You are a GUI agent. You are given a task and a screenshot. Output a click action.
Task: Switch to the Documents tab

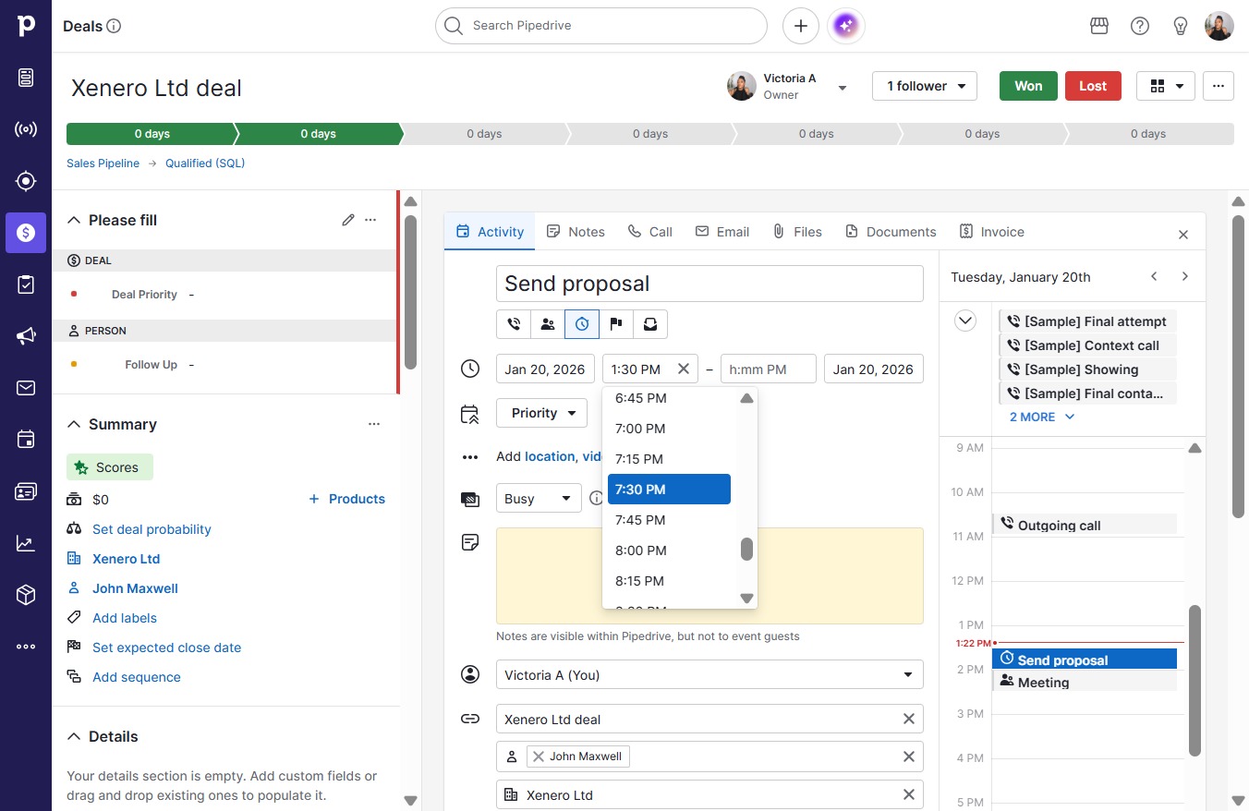[x=891, y=232]
